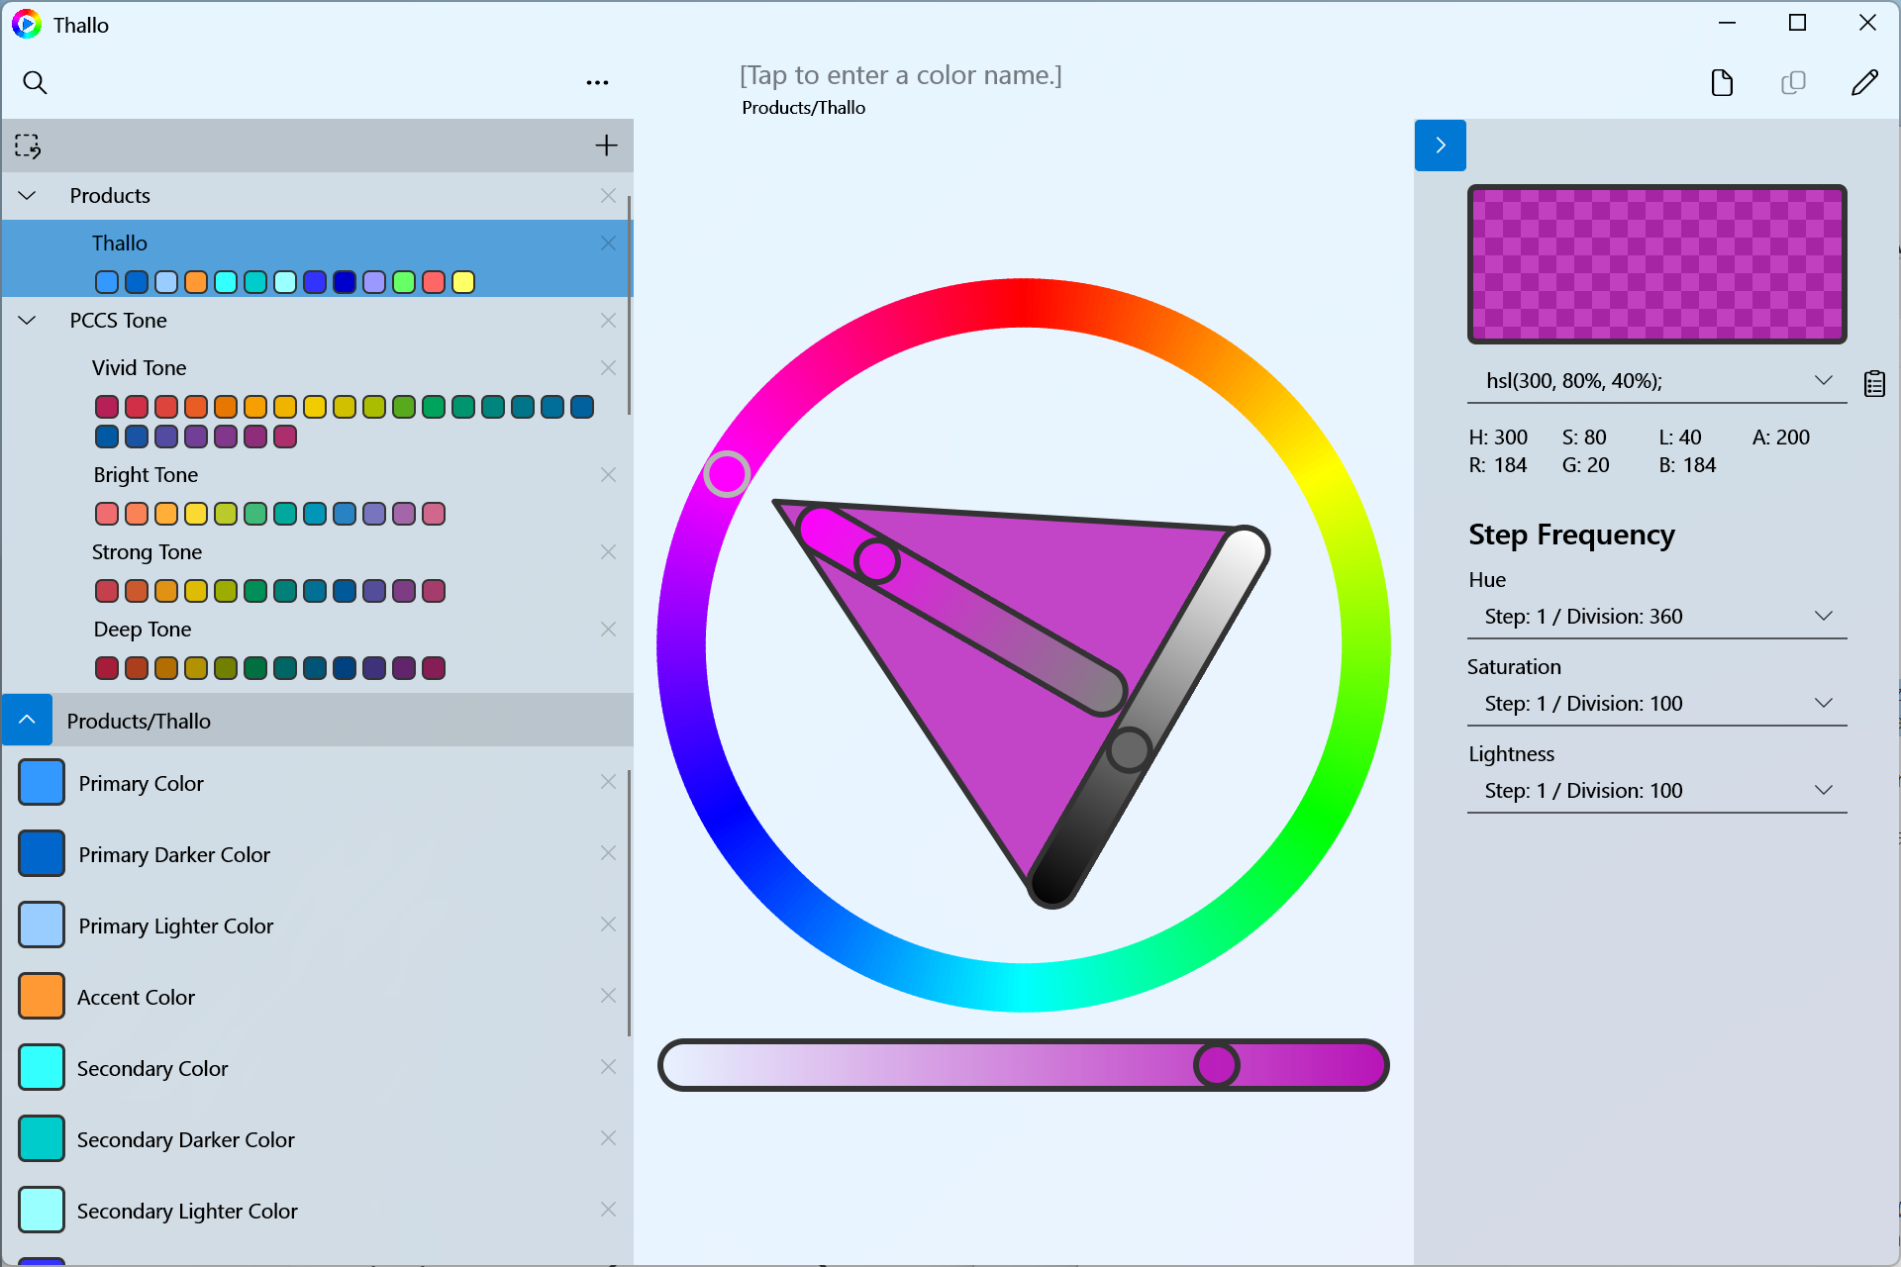Viewport: 1901px width, 1267px height.
Task: Click the color name entry field
Action: coord(900,75)
